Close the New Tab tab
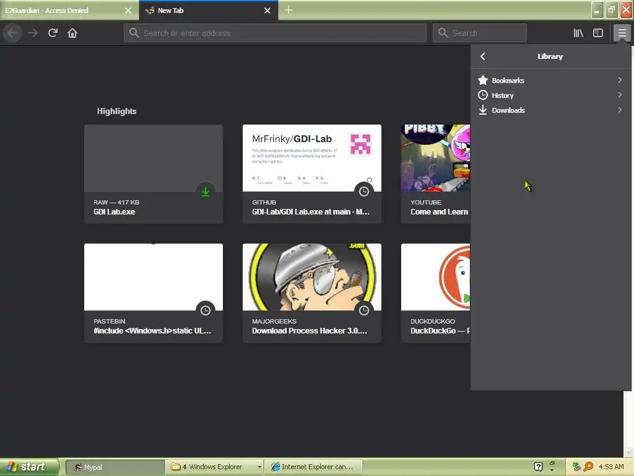This screenshot has width=634, height=476. pos(267,11)
